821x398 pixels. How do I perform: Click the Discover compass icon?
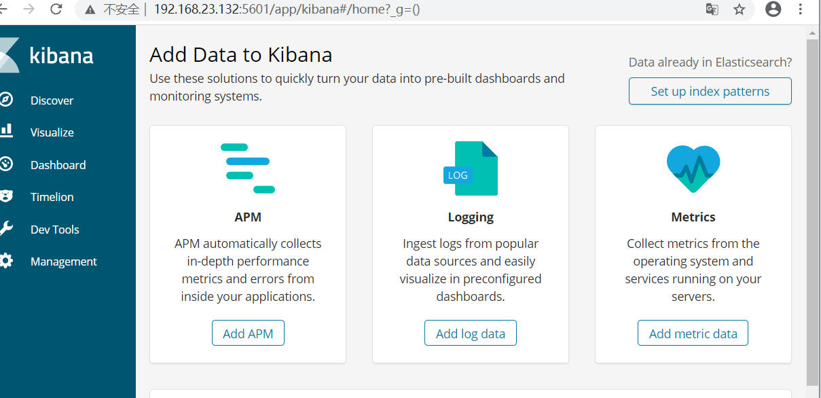pos(6,100)
